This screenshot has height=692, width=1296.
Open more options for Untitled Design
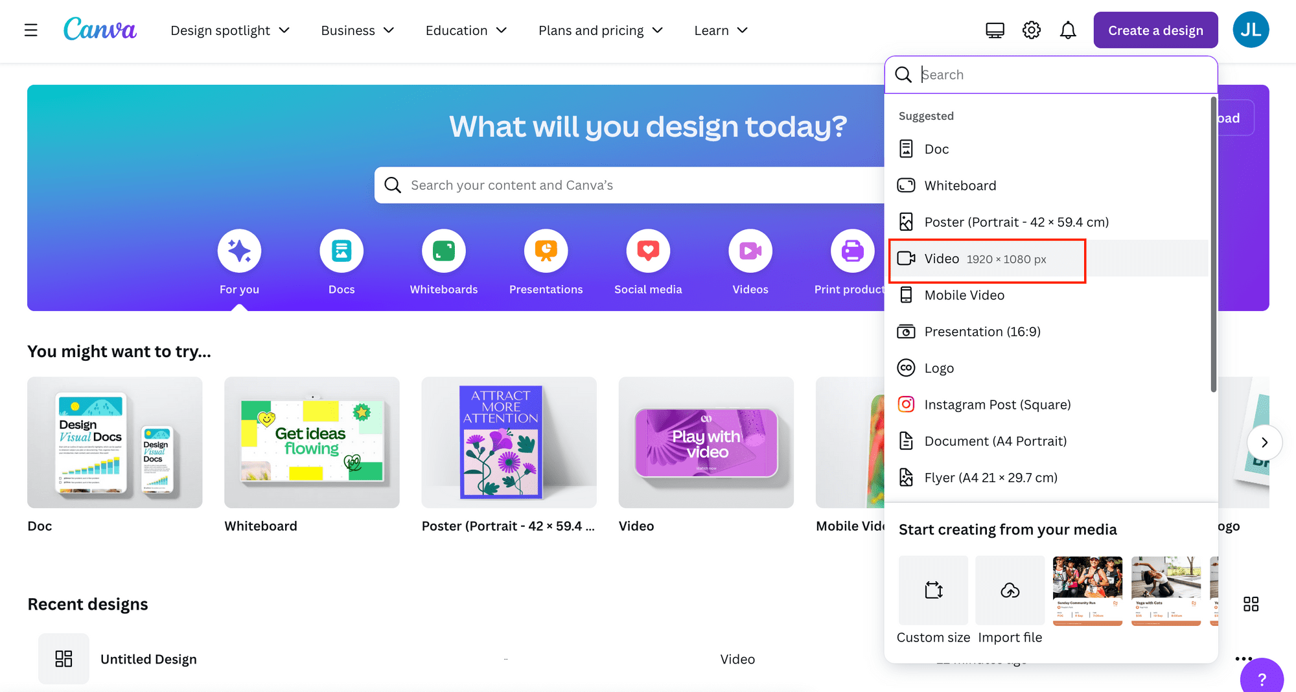(1243, 659)
